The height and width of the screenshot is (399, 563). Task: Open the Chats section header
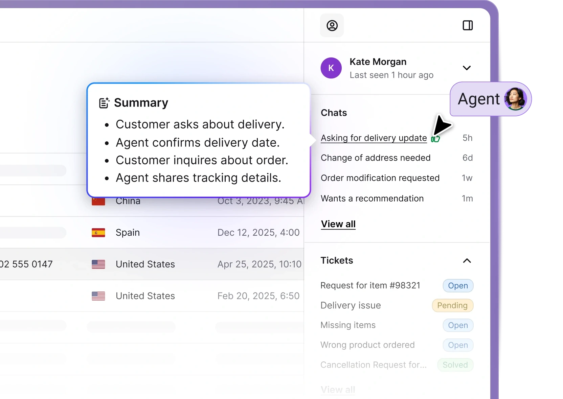tap(334, 113)
